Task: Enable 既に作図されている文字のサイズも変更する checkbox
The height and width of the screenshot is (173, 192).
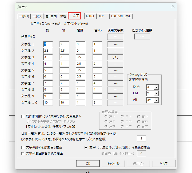Action: (23, 116)
